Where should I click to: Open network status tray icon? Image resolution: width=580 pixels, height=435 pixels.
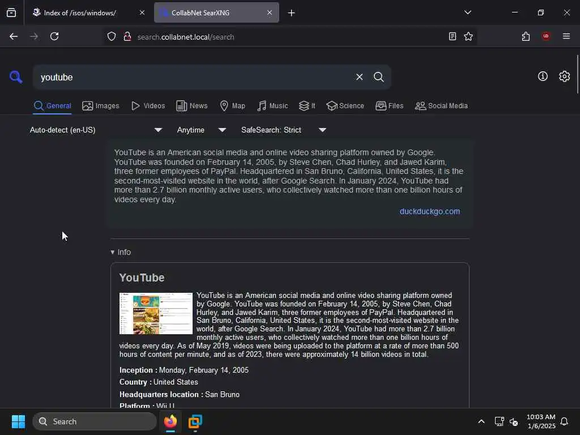[x=499, y=421]
